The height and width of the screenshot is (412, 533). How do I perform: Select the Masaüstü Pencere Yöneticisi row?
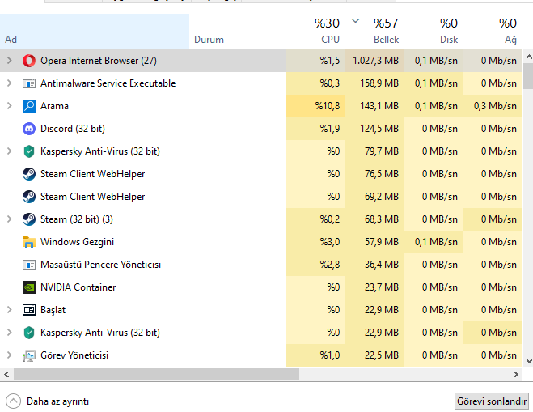tap(100, 265)
